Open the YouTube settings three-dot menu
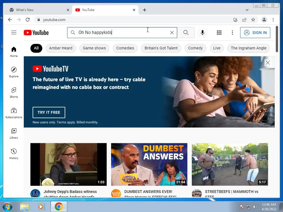 [x=232, y=33]
